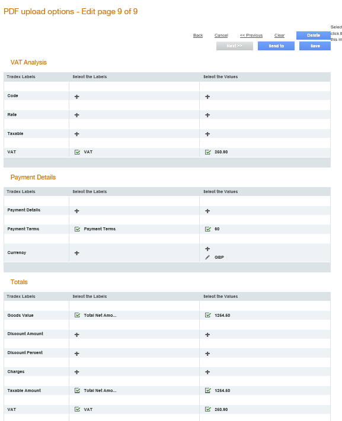Click the Taxable Amount label 'Total Net Amo...'
Image resolution: width=342 pixels, height=421 pixels.
(x=100, y=390)
